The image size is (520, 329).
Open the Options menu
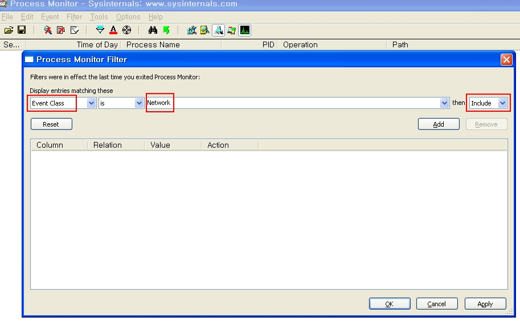pos(128,17)
